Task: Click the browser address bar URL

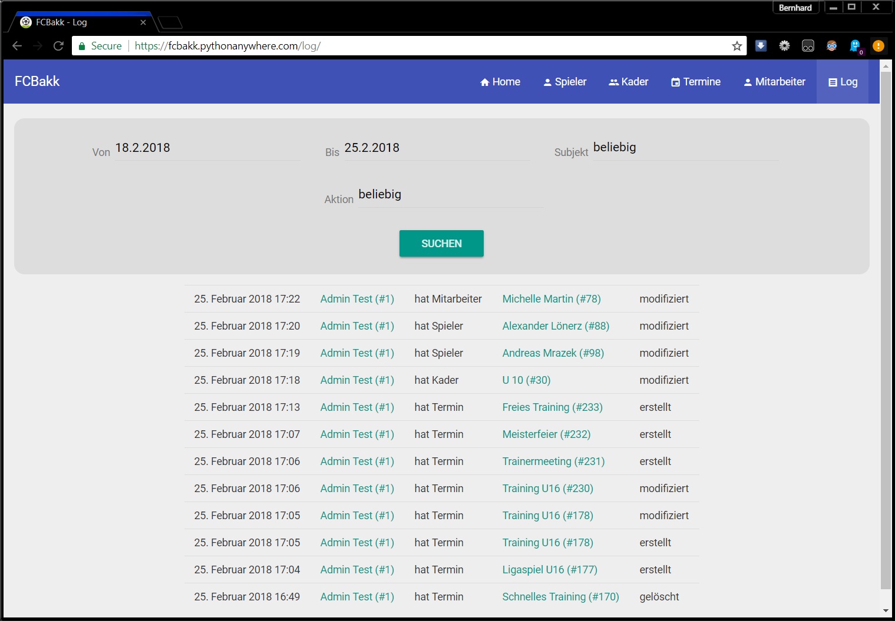Action: click(x=227, y=46)
